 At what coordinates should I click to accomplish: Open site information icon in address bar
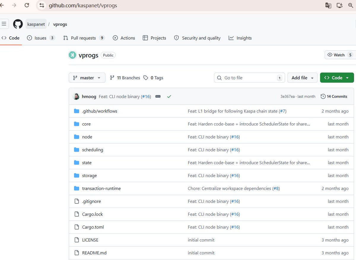(x=42, y=5)
